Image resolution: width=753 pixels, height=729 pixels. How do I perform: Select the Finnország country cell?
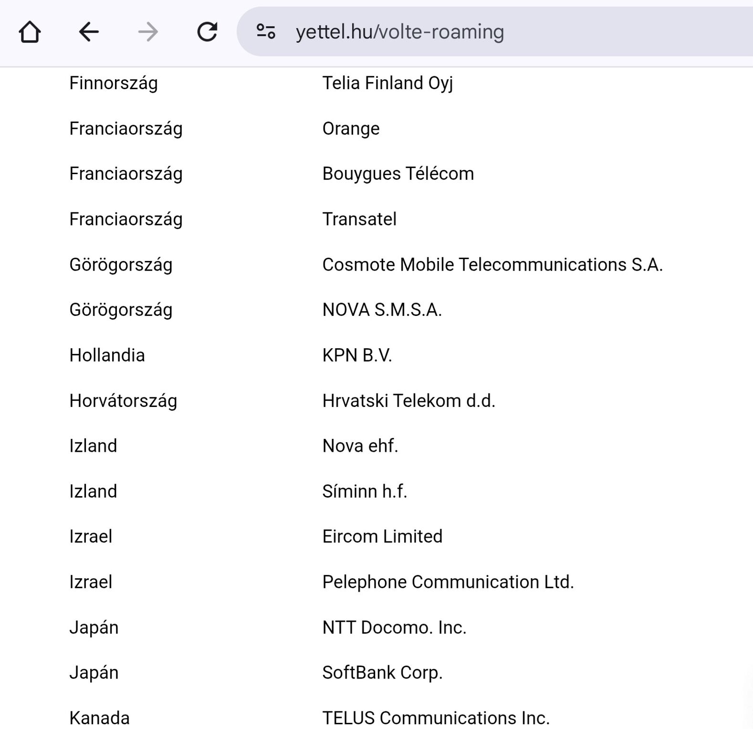(114, 83)
